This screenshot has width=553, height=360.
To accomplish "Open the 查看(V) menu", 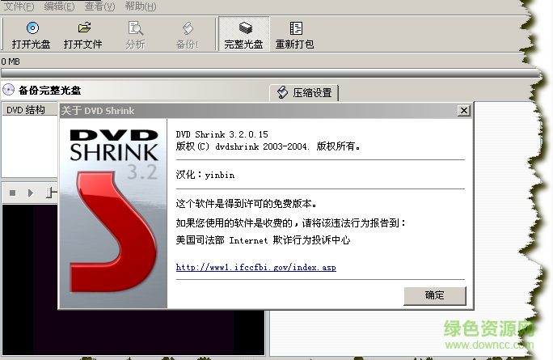I will [99, 6].
